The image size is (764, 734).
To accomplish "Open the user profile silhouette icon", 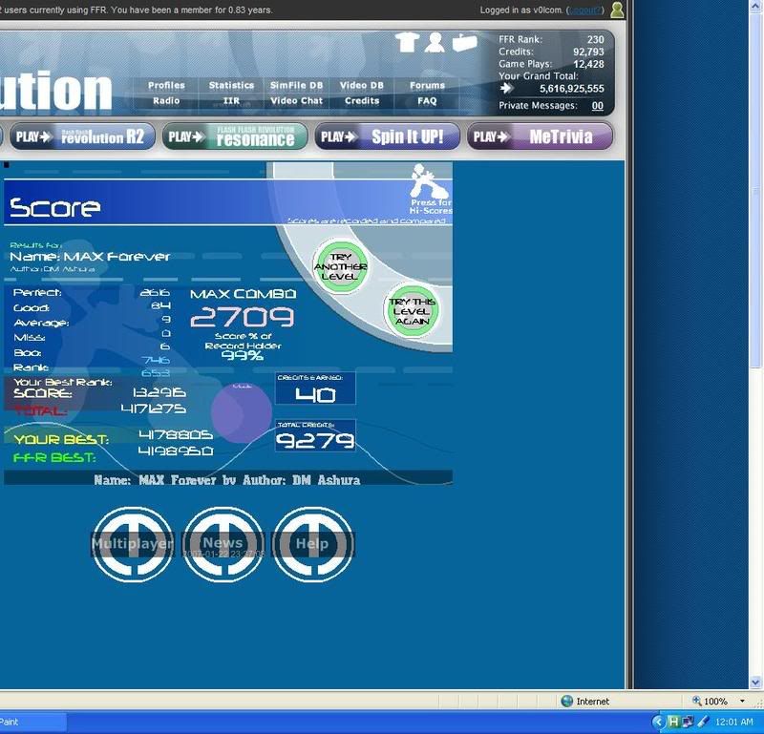I will click(435, 42).
